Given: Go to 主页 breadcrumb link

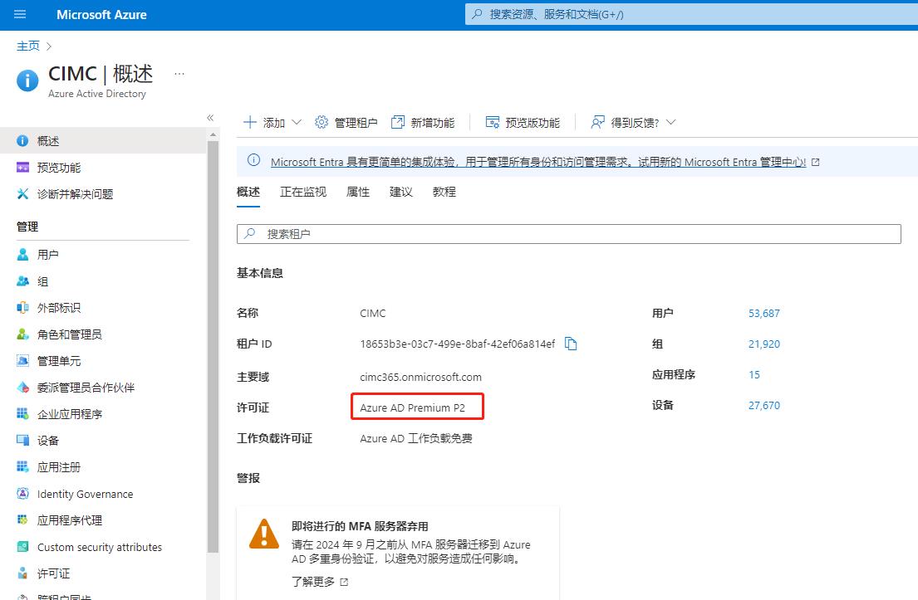Looking at the screenshot, I should coord(28,46).
